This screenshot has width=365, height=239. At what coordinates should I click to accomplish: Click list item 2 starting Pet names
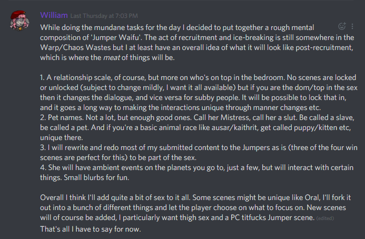point(197,127)
